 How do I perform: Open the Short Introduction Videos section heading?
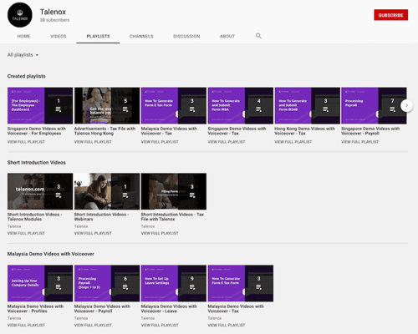37,163
